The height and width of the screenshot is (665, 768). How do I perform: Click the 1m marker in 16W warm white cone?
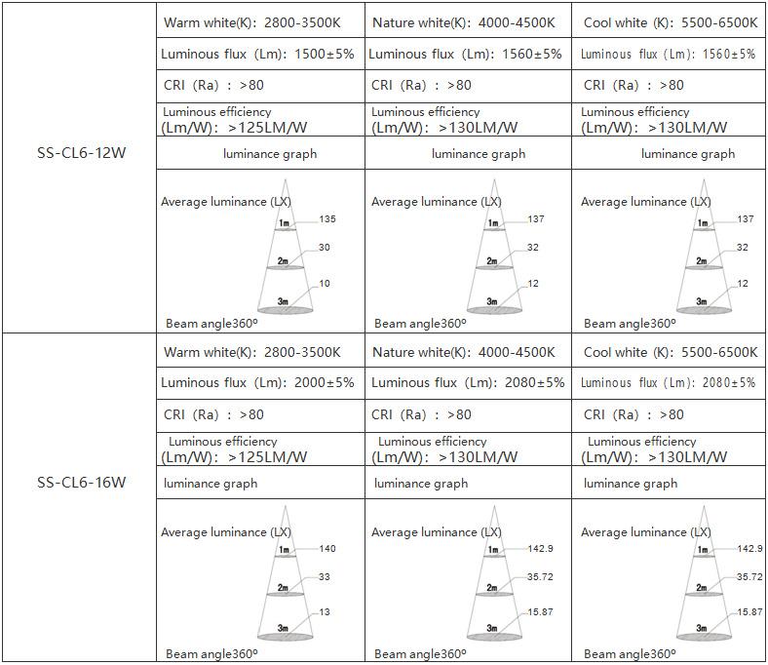[284, 551]
